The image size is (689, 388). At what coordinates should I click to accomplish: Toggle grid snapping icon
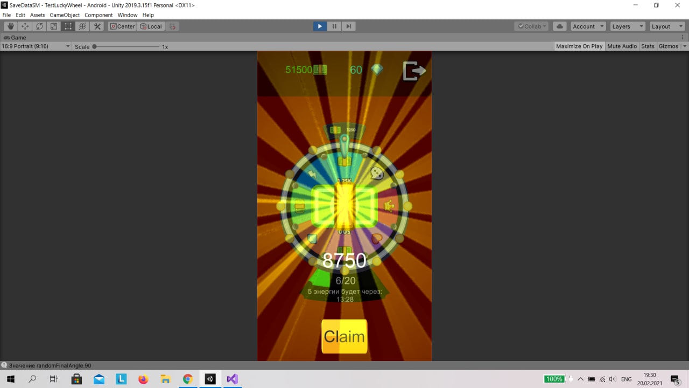pos(172,26)
